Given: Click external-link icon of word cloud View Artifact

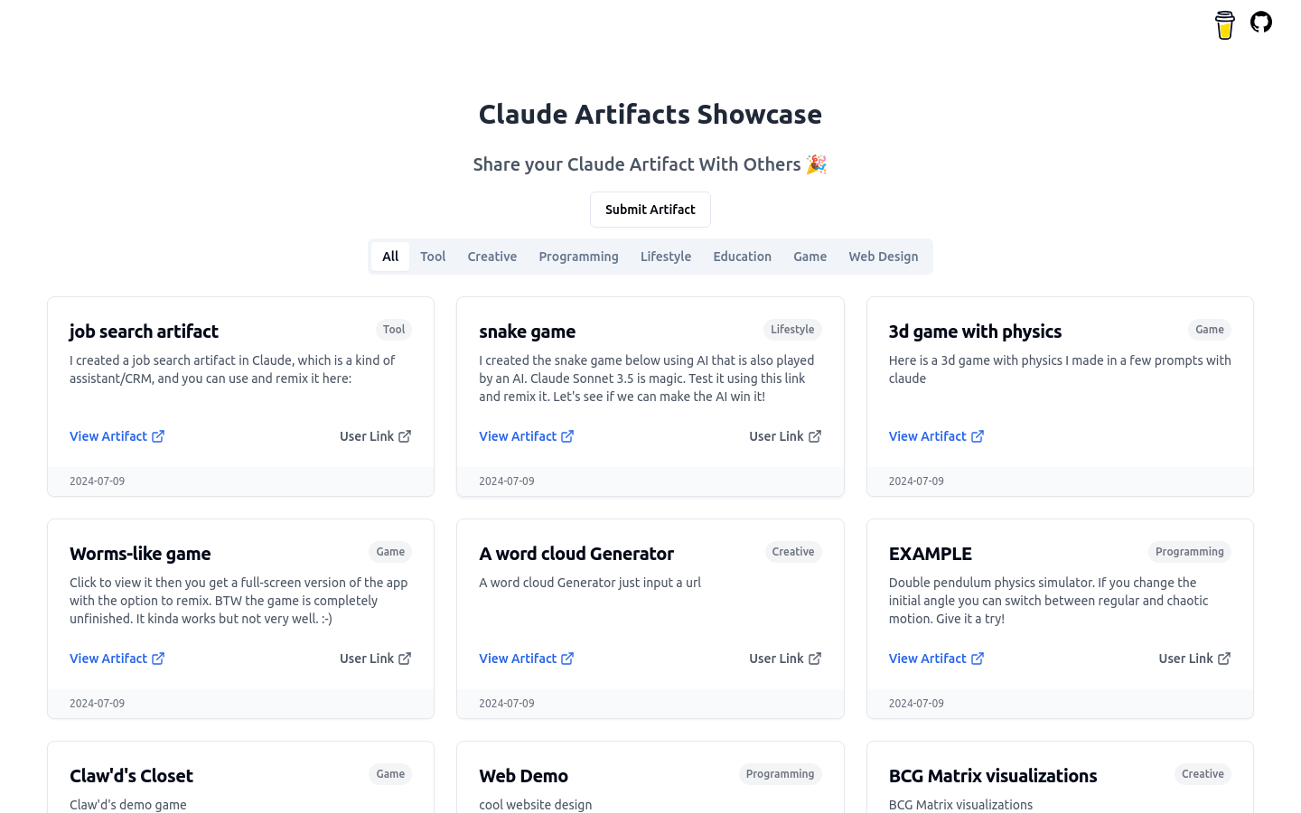Looking at the screenshot, I should pos(567,659).
